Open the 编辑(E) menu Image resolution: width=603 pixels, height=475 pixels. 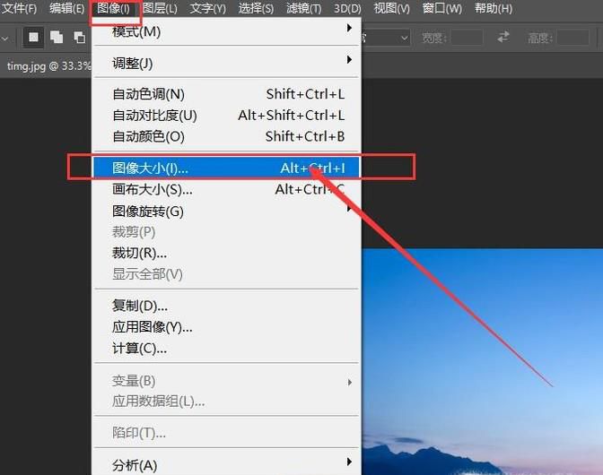pyautogui.click(x=66, y=8)
